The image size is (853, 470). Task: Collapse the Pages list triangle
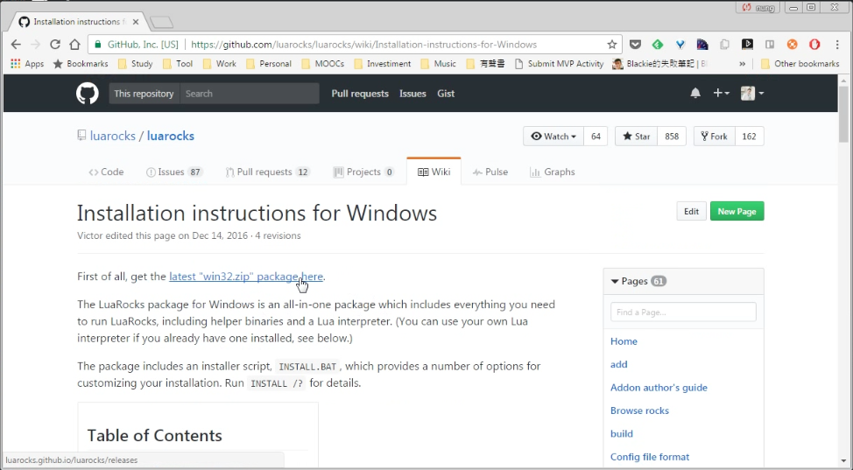(x=615, y=281)
